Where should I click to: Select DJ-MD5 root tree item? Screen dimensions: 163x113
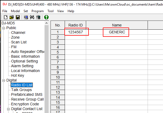8,23
